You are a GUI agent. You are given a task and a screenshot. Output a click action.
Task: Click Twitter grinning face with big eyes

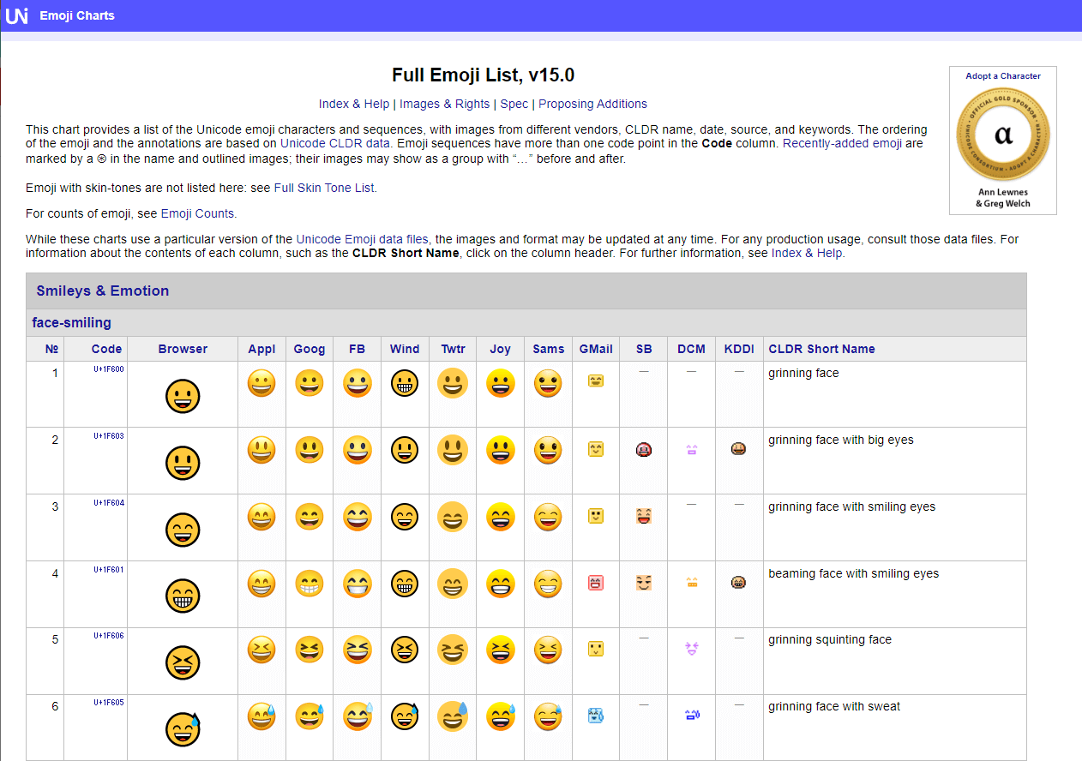pyautogui.click(x=453, y=450)
